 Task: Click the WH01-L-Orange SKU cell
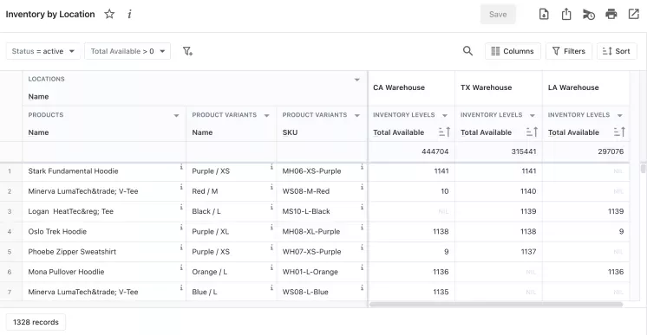coord(322,272)
